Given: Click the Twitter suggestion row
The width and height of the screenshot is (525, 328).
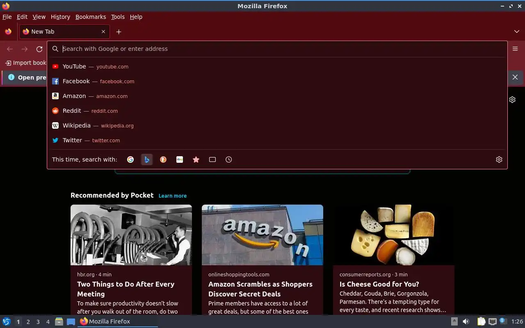Looking at the screenshot, I should [x=277, y=140].
